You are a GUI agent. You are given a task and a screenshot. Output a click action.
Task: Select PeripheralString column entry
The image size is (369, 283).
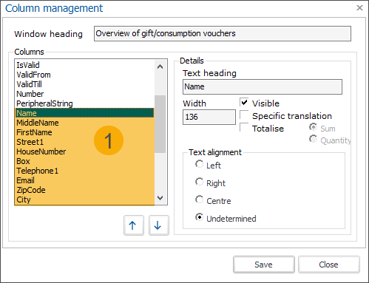84,103
